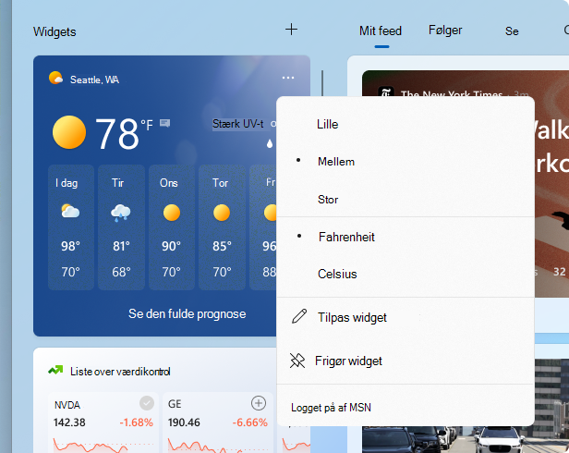Click partly cloudy icon for I dag
569x453 pixels.
(70, 211)
